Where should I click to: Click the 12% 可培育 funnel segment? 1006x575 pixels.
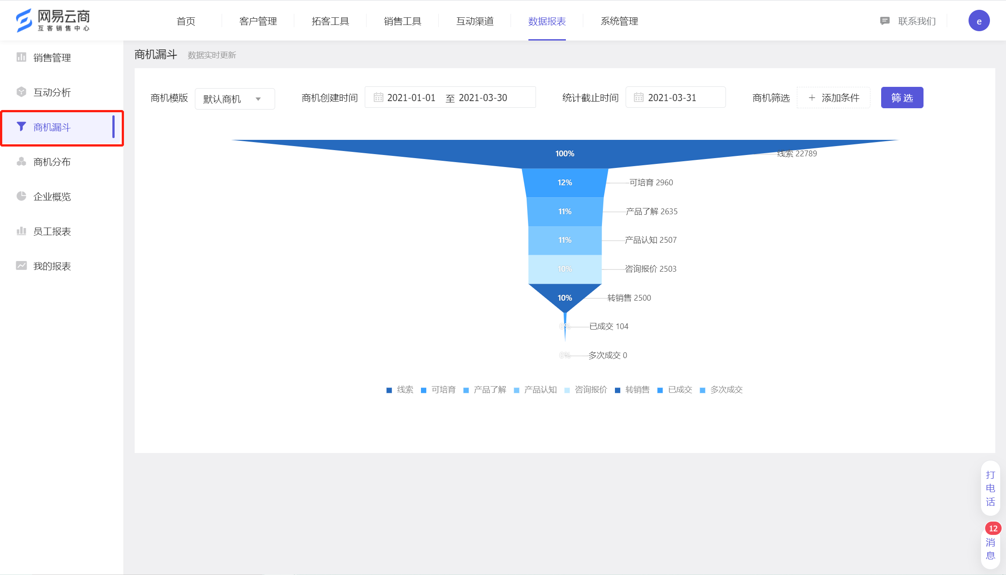(x=565, y=183)
